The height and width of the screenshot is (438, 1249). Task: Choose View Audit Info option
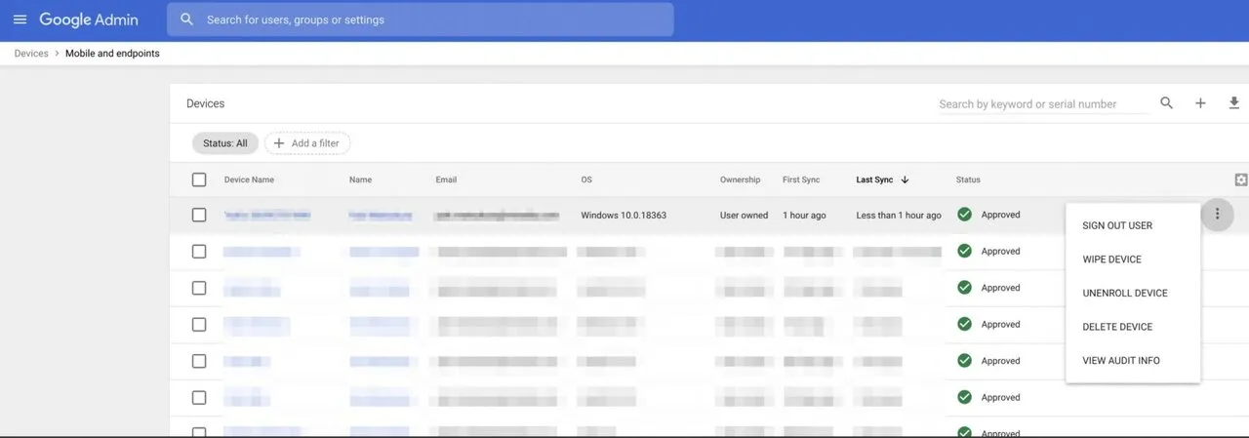coord(1120,361)
